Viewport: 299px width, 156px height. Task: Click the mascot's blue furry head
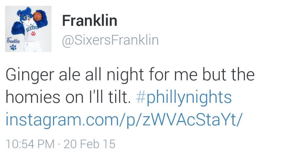(x=25, y=16)
